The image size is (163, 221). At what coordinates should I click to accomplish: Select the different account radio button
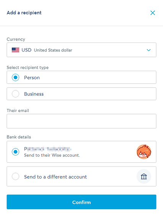(x=16, y=176)
